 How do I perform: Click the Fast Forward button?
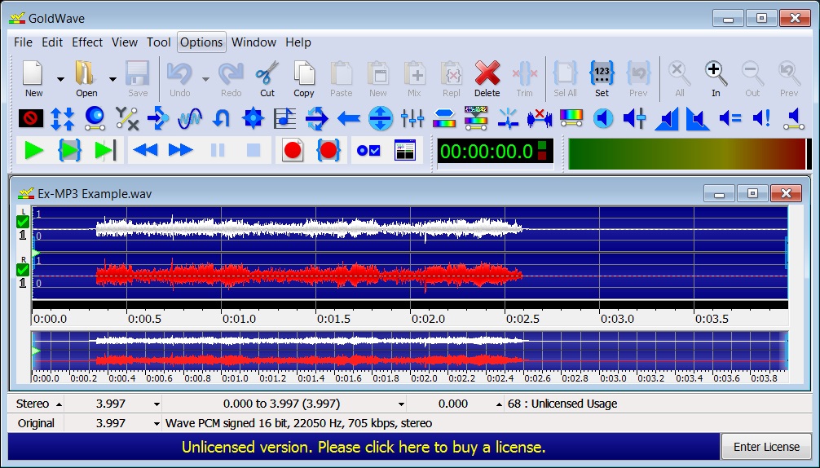[180, 150]
